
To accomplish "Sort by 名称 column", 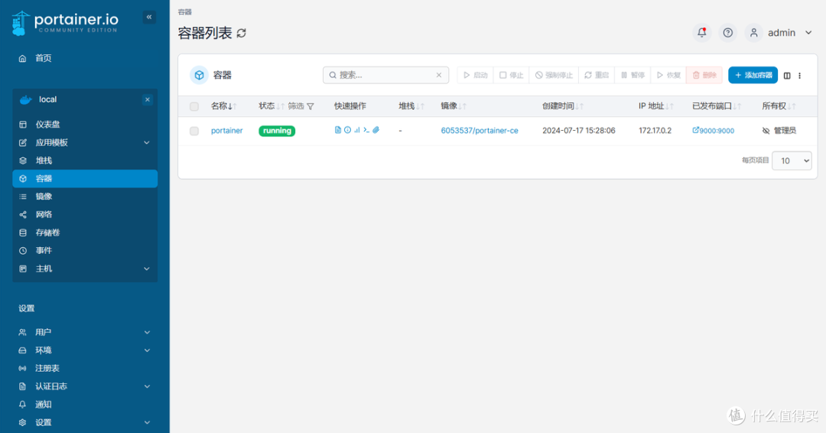I will click(x=223, y=106).
